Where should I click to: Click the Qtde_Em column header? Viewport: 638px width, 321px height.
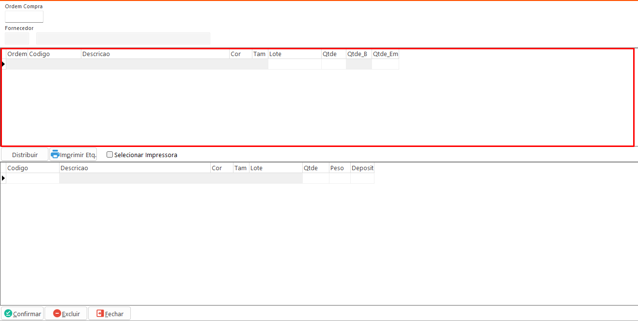point(385,54)
